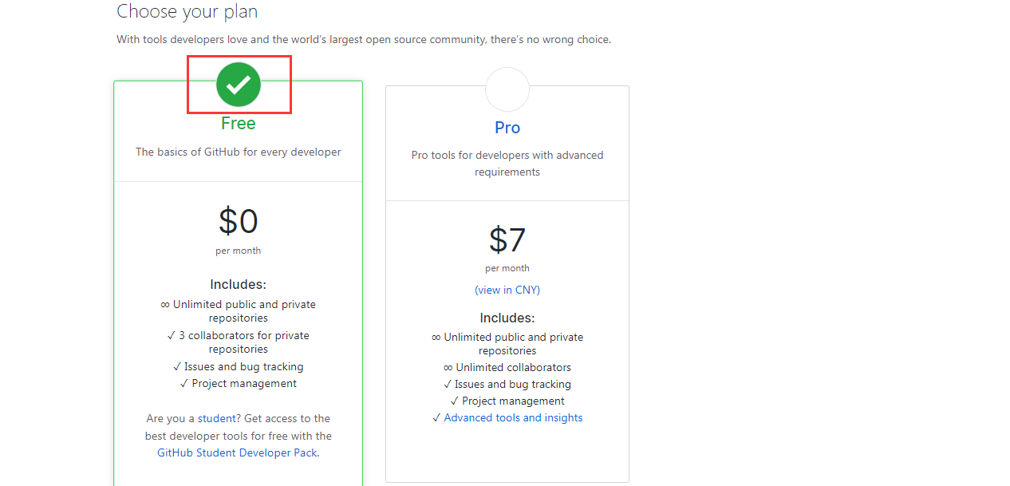This screenshot has width=1010, height=486.
Task: Open the Advanced tools and insights link
Action: 513,417
